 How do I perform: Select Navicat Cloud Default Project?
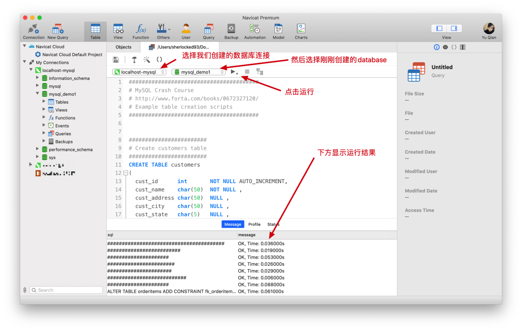(72, 55)
